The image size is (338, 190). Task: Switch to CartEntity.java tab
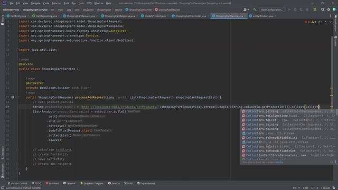point(18,16)
